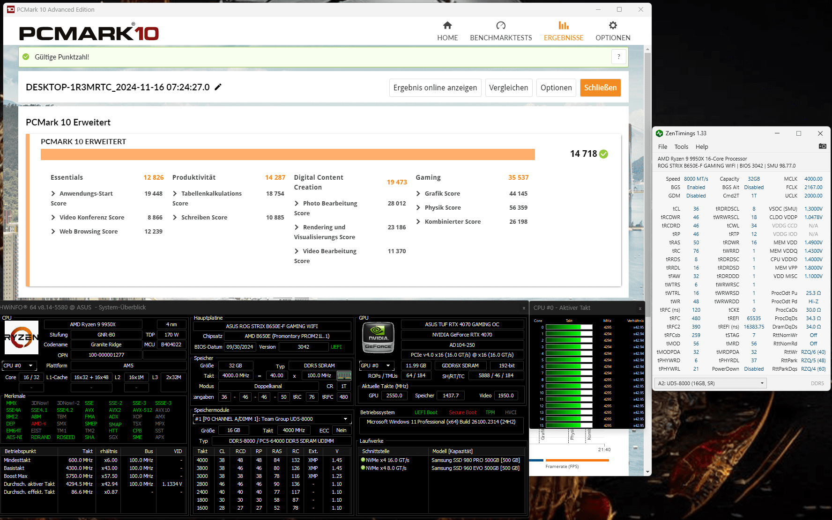Click the 4000 XMP memory timing row

[272, 460]
